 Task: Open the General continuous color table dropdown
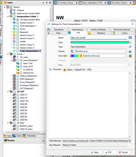point(99,56)
